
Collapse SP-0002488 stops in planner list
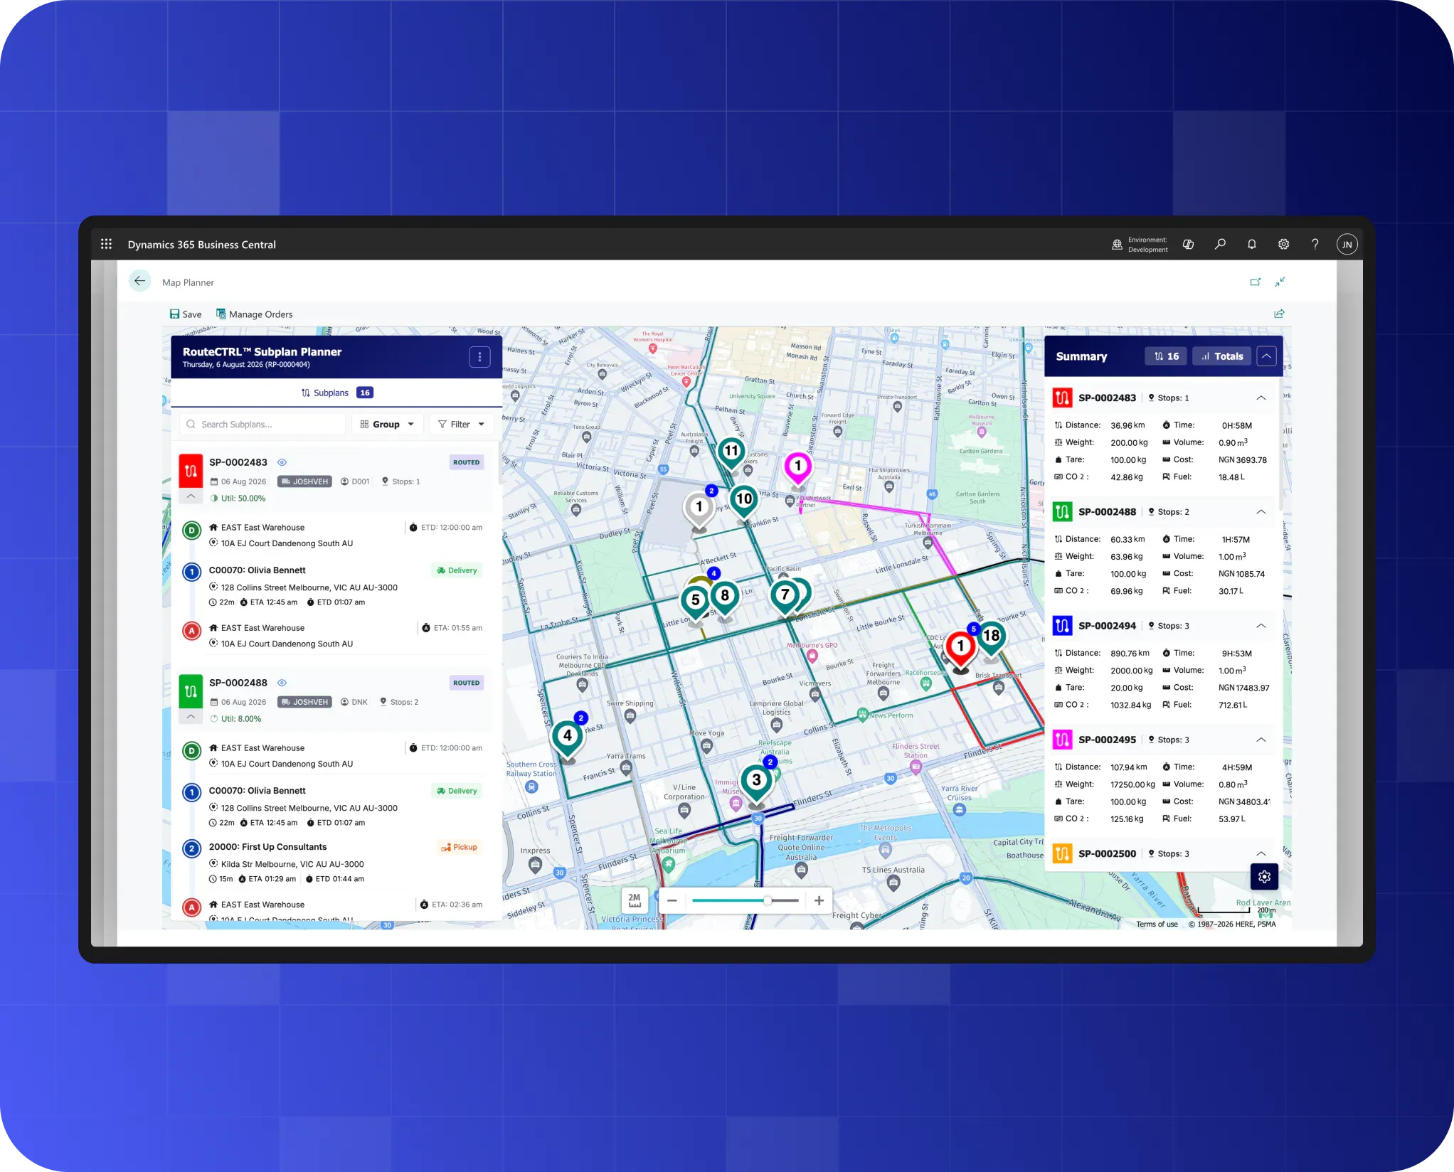coord(191,717)
